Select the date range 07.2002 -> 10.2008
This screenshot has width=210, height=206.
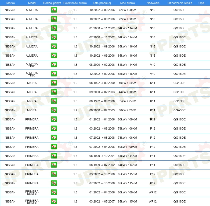pos(102,183)
